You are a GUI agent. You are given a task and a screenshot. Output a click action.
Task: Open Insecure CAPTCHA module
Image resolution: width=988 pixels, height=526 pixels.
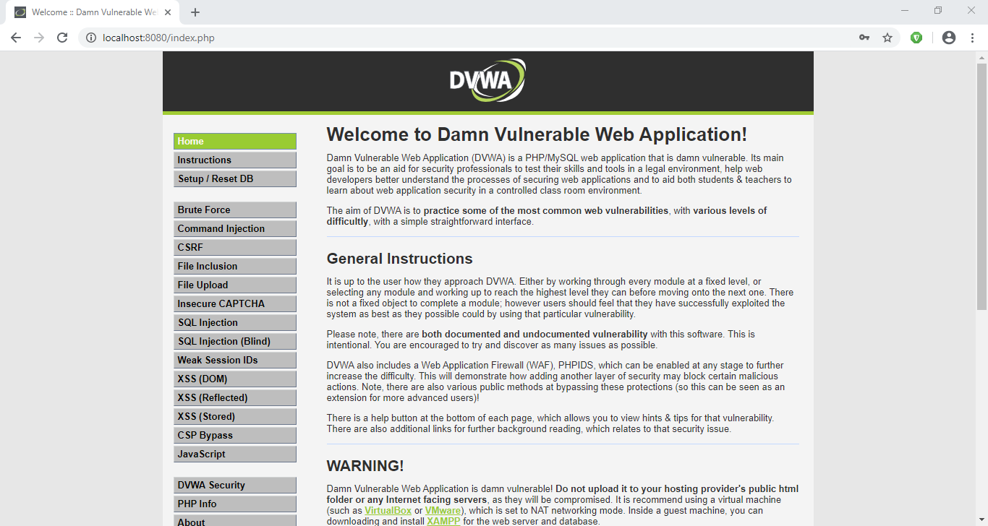point(235,304)
